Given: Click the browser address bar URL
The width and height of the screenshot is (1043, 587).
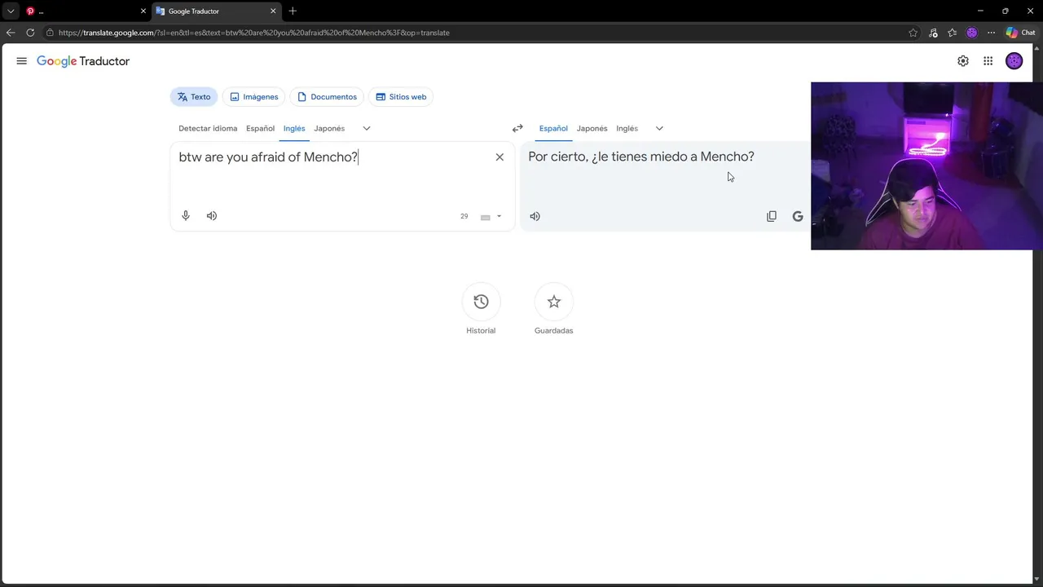Looking at the screenshot, I should tap(254, 33).
